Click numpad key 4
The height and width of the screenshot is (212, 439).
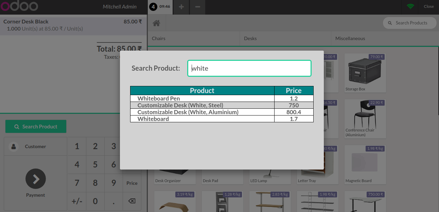[x=77, y=165]
